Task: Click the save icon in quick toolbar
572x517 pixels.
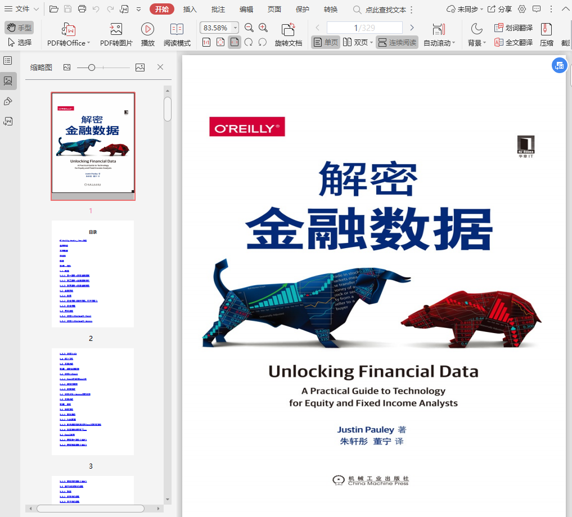Action: (68, 9)
